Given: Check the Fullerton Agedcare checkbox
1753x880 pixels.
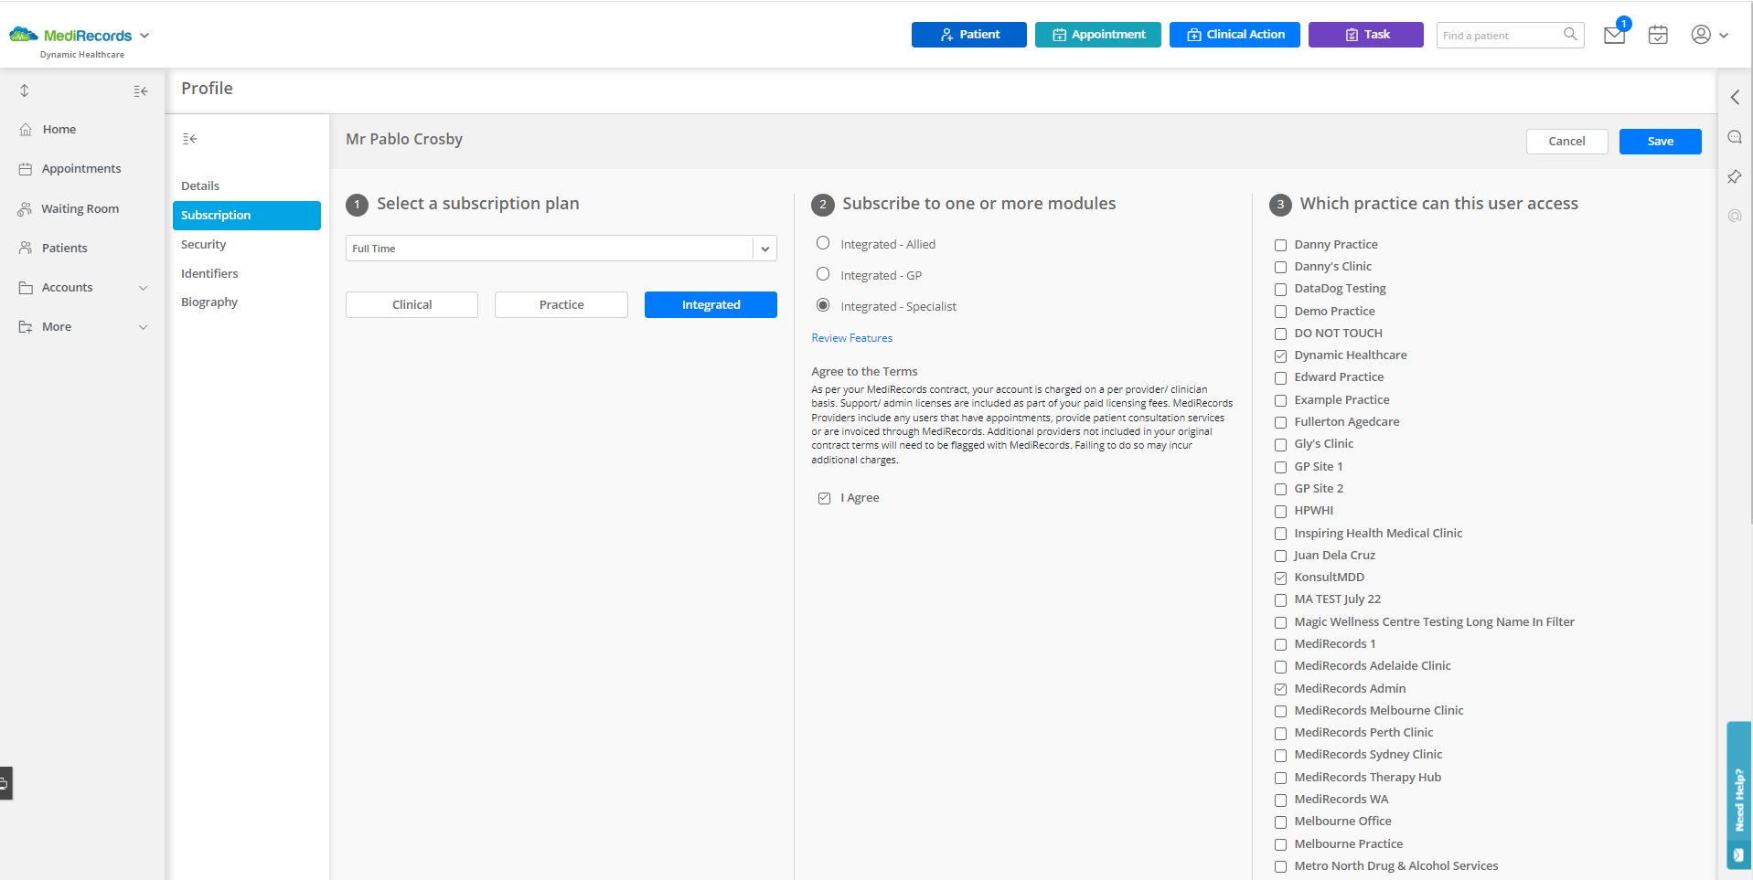Looking at the screenshot, I should click(1280, 422).
